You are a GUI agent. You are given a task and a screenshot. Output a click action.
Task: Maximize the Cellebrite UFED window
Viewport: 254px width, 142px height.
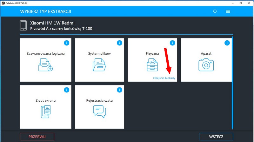coord(241,3)
